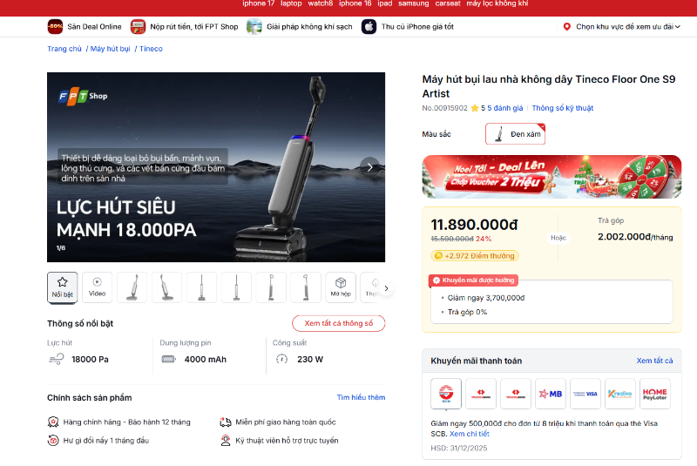Click the Khuyến mãi được hưởng label
Image resolution: width=697 pixels, height=466 pixels.
coord(473,280)
